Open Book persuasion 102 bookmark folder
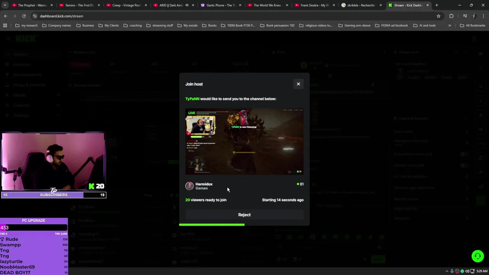Screen dimensions: 489x275 coord(277,26)
